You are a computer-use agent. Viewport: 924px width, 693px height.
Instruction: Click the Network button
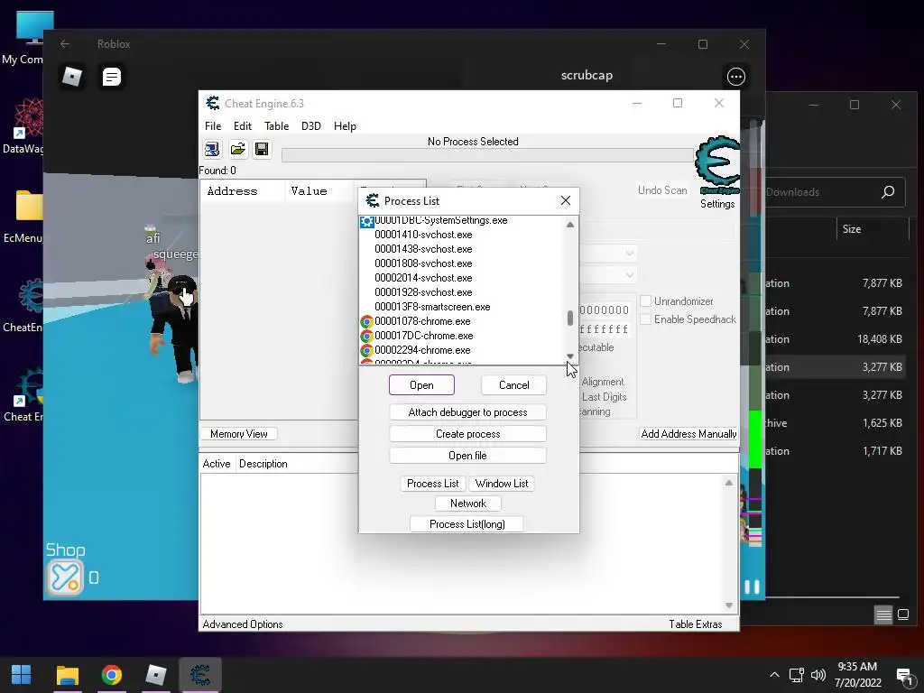pos(468,504)
